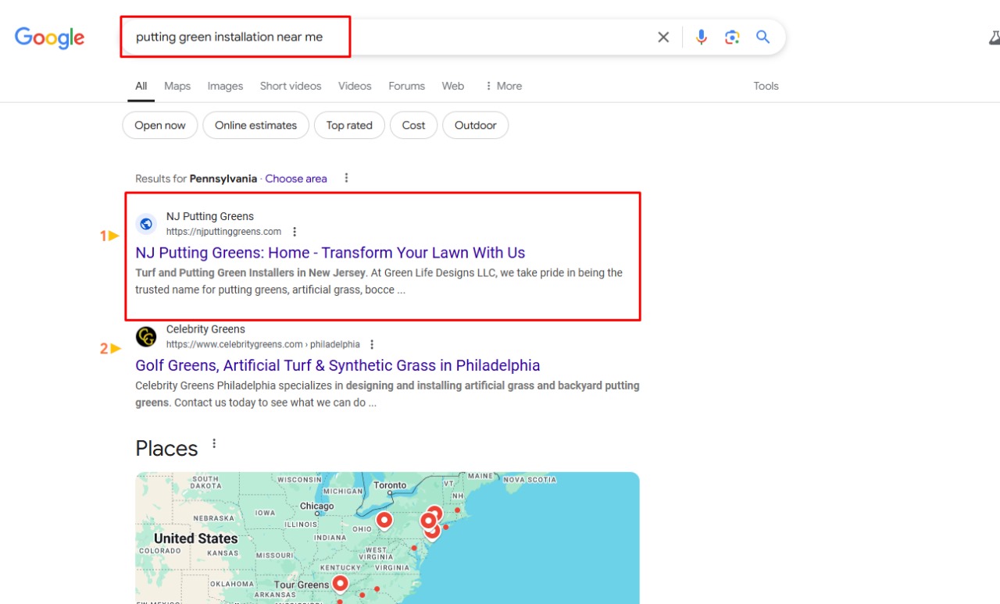Expand the More search categories menu
This screenshot has width=1000, height=604.
point(503,86)
